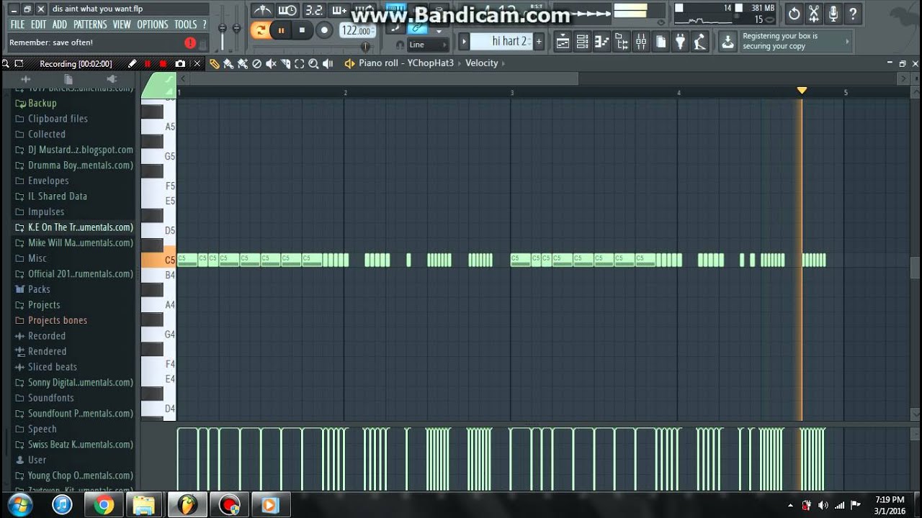This screenshot has width=922, height=518.
Task: Open the TOOLS menu
Action: pos(185,24)
